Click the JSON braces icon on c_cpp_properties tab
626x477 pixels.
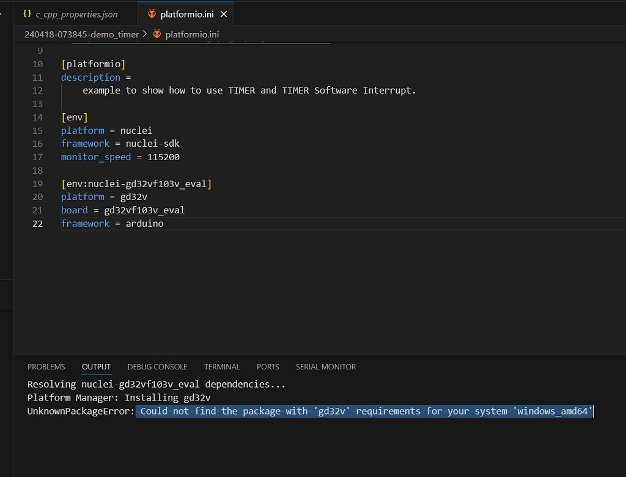point(27,13)
